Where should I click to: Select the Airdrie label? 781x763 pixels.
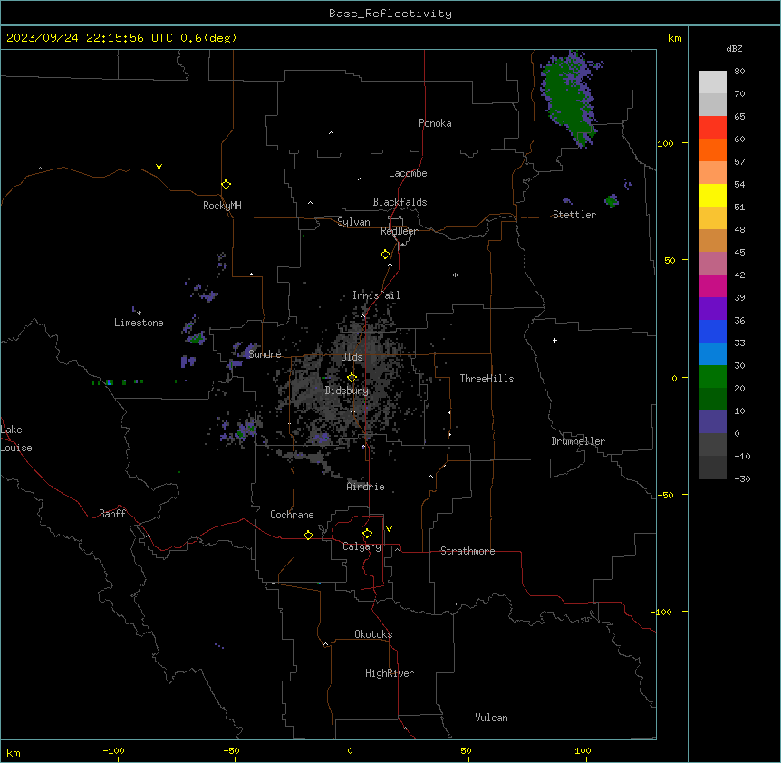(x=365, y=487)
